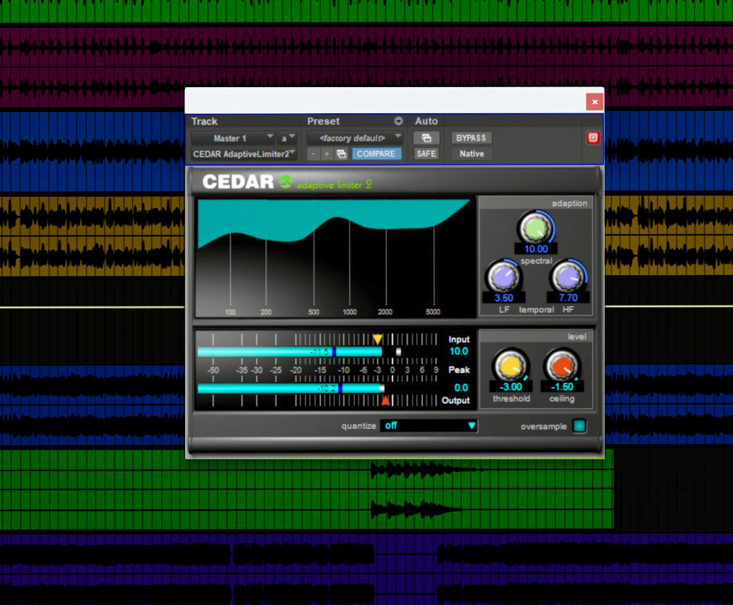
Task: Select next preset with plus button
Action: [327, 154]
